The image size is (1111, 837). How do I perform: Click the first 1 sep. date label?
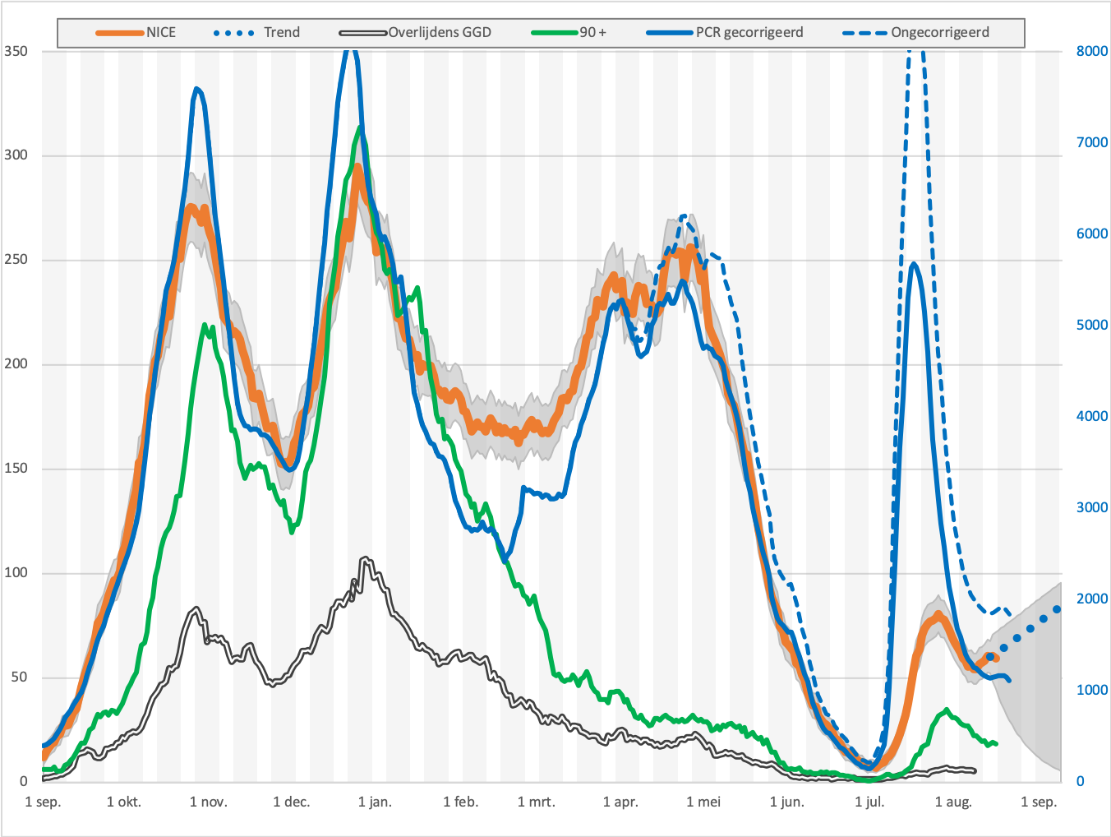pos(43,802)
